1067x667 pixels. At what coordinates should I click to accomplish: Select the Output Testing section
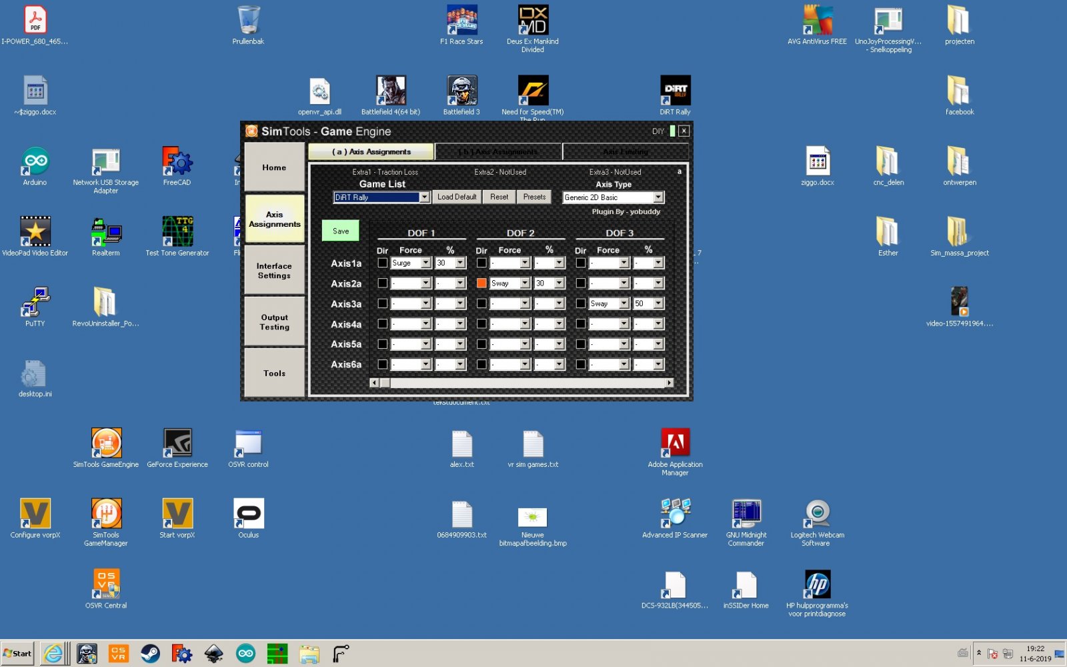274,322
